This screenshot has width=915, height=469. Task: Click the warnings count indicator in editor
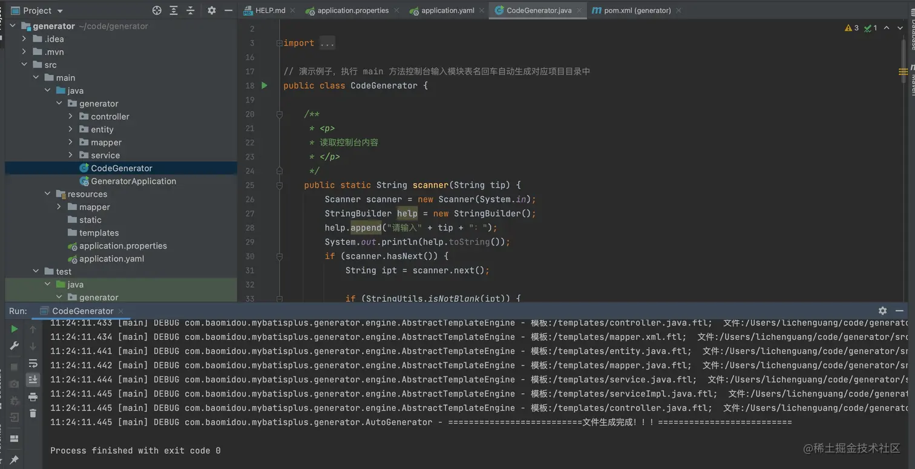[x=852, y=28]
